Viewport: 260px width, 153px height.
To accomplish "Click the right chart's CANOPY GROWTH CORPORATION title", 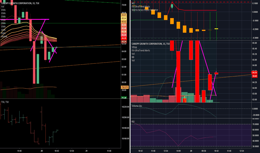I will 151,44.
